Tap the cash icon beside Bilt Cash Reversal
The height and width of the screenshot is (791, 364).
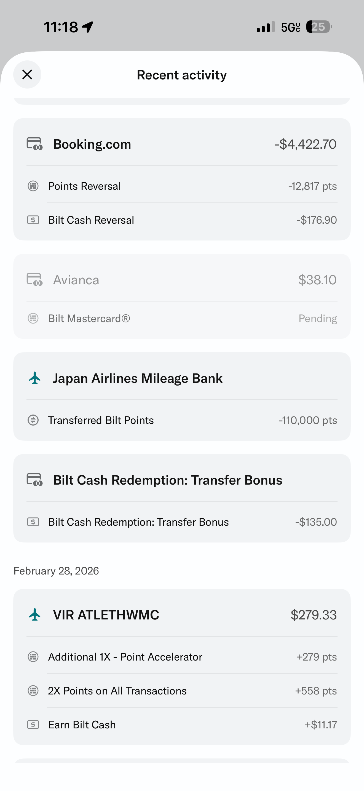coord(33,220)
